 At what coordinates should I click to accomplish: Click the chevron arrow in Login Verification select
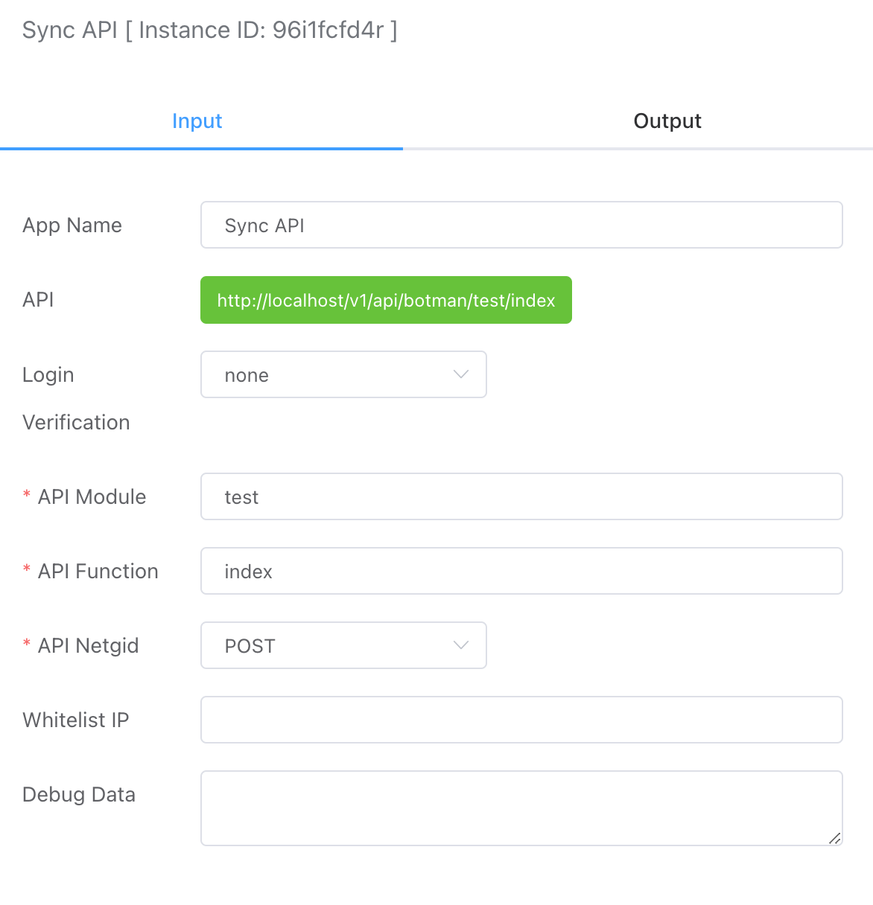461,374
